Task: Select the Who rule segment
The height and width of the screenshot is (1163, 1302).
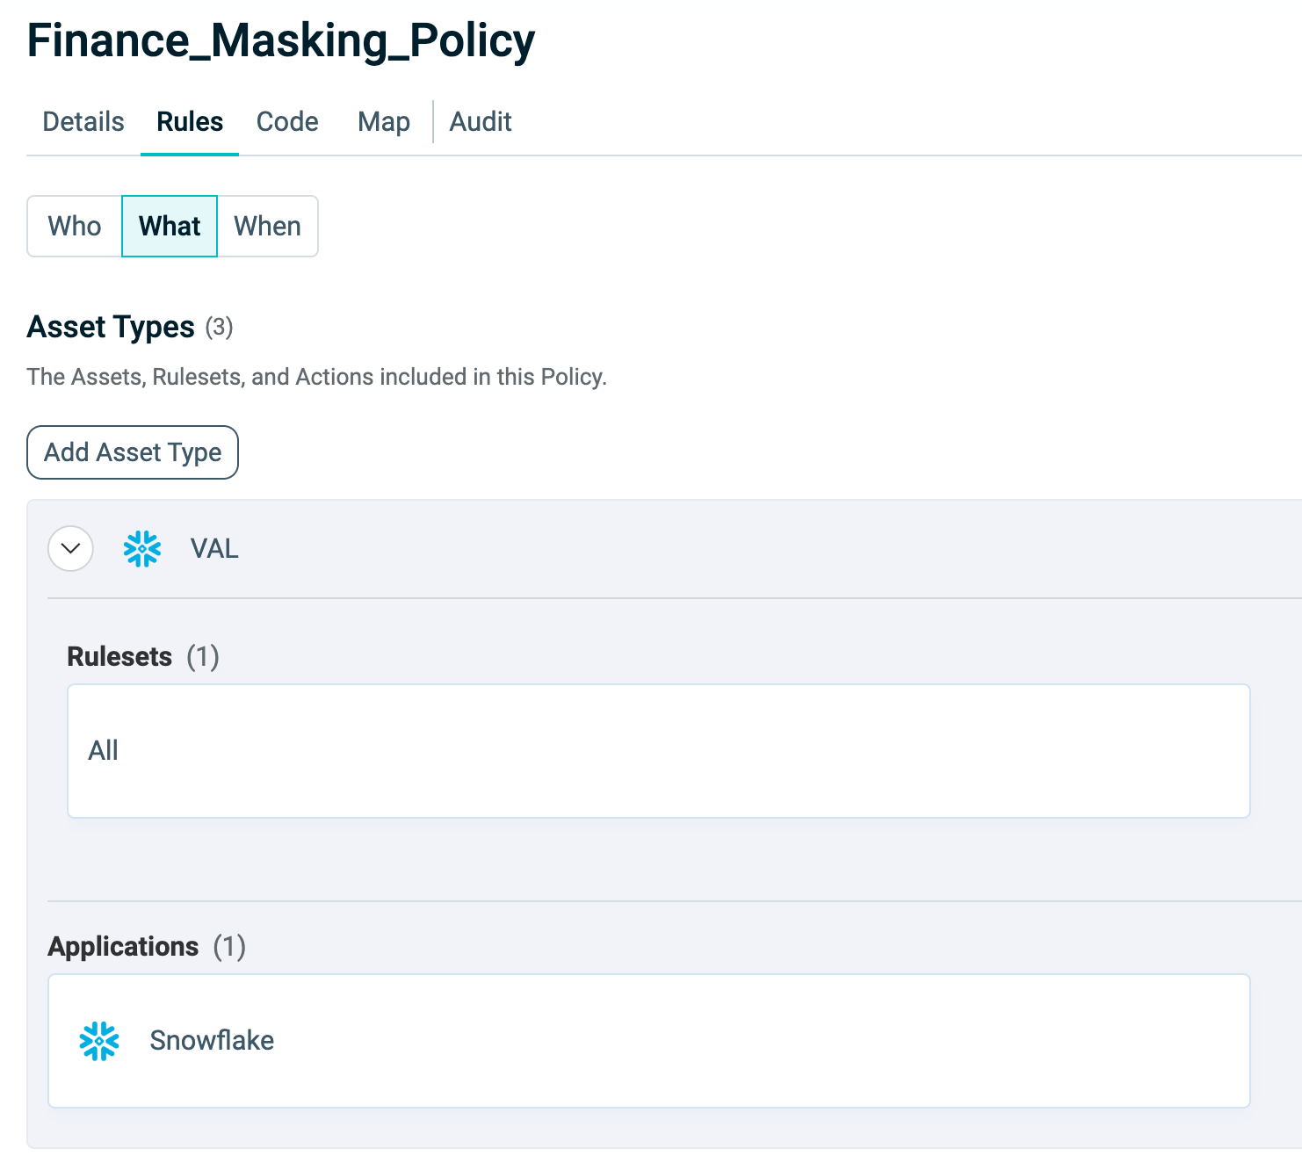Action: pyautogui.click(x=75, y=226)
